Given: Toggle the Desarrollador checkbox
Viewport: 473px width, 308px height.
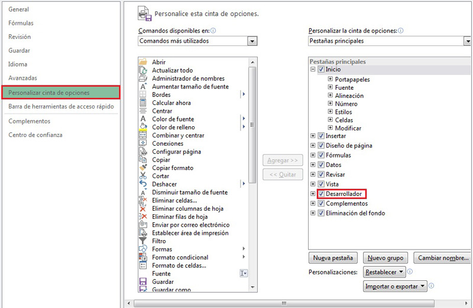Looking at the screenshot, I should [321, 194].
